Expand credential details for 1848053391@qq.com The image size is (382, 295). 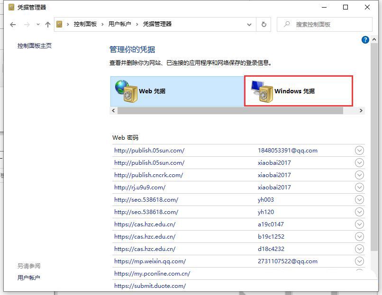tap(359, 150)
